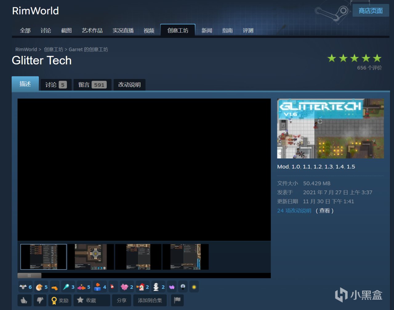Click the purple butterfly award icon
The width and height of the screenshot is (394, 310).
[172, 287]
